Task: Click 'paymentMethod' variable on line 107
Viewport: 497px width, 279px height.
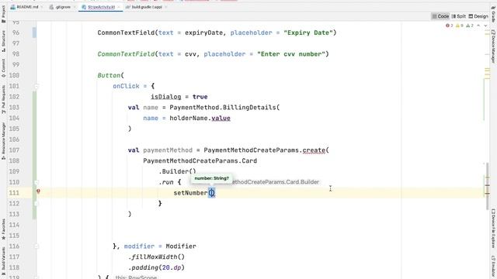Action: (x=168, y=150)
